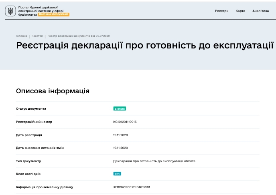Select 'Декларація про готовність до експлуатації об'єкта' text
Viewport: 276px width, 195px height.
pos(154,161)
